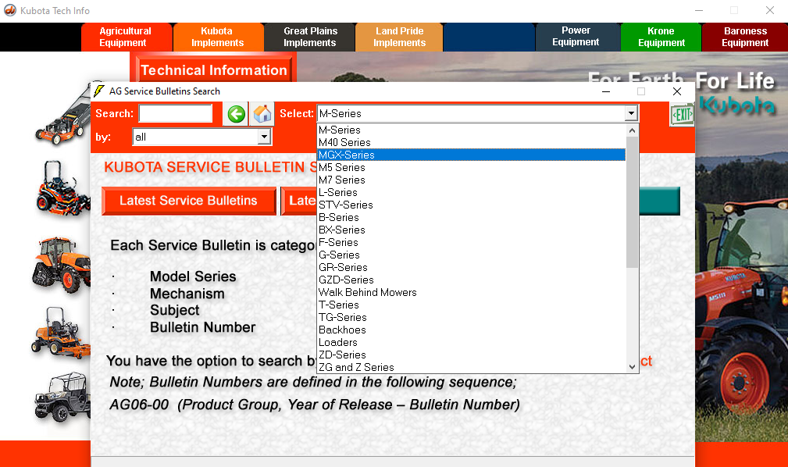Open the Agricultural Equipment tab

(x=125, y=37)
